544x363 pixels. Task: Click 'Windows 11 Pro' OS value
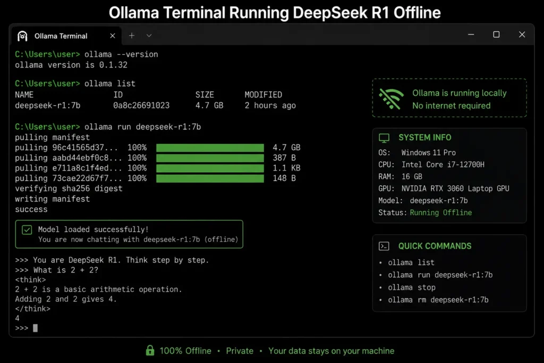[429, 153]
